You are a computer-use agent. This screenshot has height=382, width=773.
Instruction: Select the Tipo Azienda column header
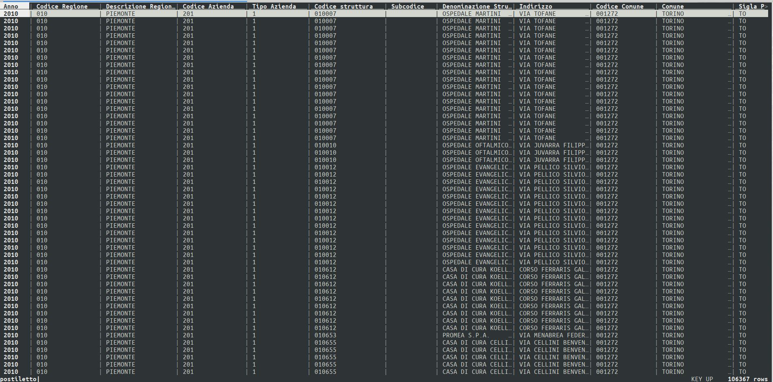274,6
